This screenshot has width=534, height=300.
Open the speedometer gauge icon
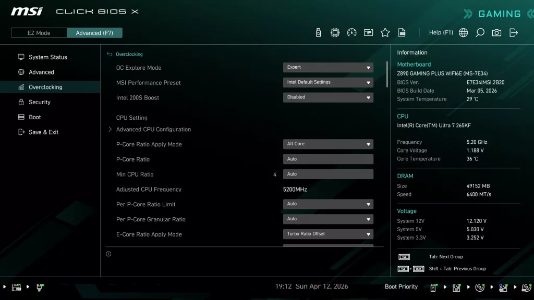[352, 33]
